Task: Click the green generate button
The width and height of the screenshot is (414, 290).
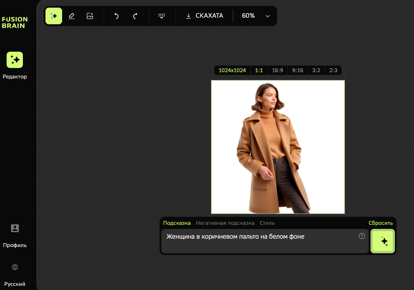Action: pyautogui.click(x=383, y=241)
